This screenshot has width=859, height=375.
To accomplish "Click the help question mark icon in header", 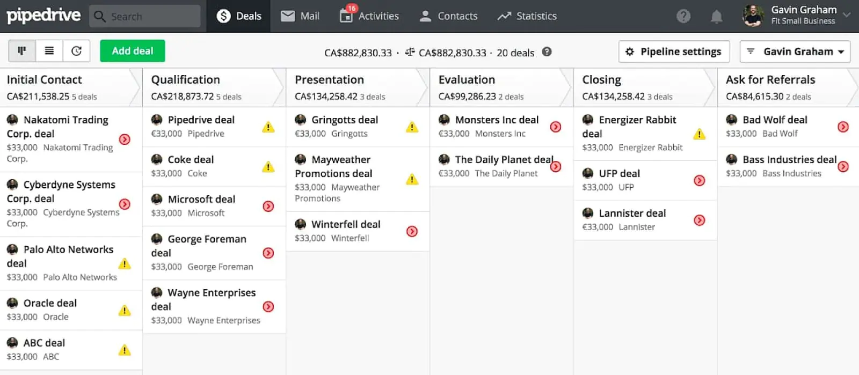I will coord(683,16).
